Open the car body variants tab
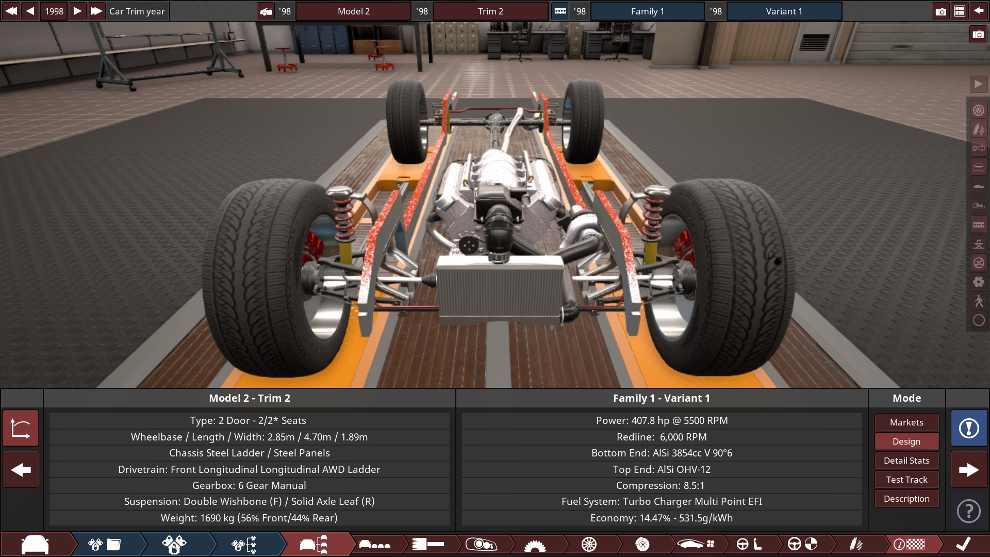This screenshot has height=557, width=990. point(375,544)
